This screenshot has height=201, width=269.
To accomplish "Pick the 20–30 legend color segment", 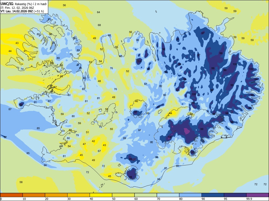I will (x=56, y=195).
